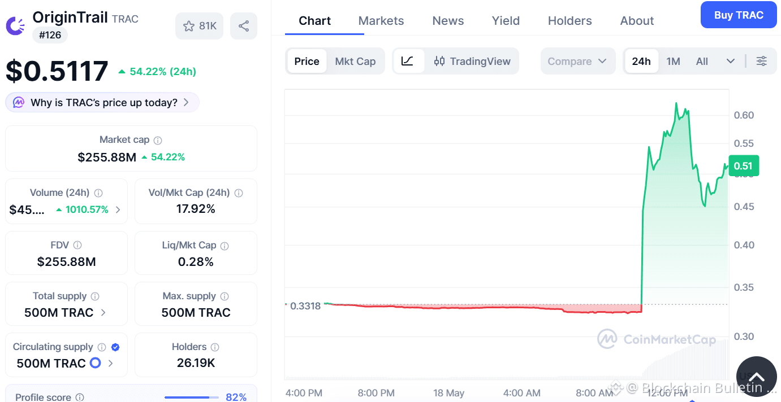Expand the Volume (24h) details arrow
Screen dimensions: 781x402
pos(118,209)
